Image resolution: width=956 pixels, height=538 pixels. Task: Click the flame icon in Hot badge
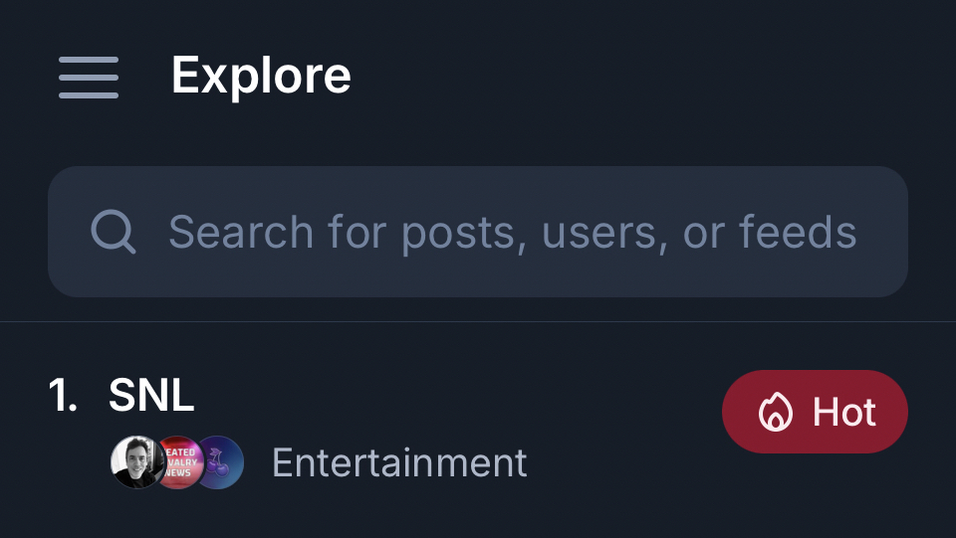click(x=774, y=412)
